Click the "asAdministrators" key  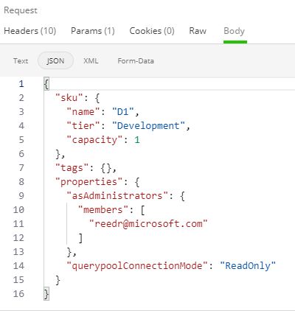118,196
